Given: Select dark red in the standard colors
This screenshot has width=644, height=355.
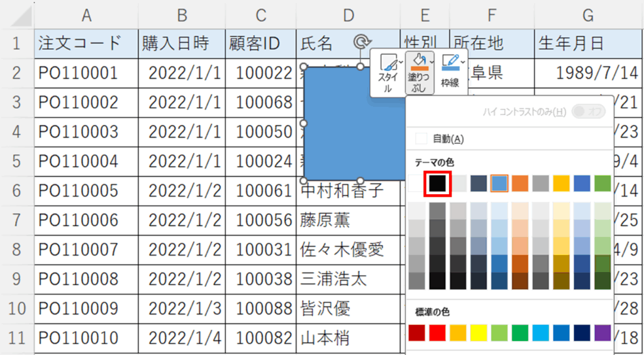Looking at the screenshot, I should (417, 332).
